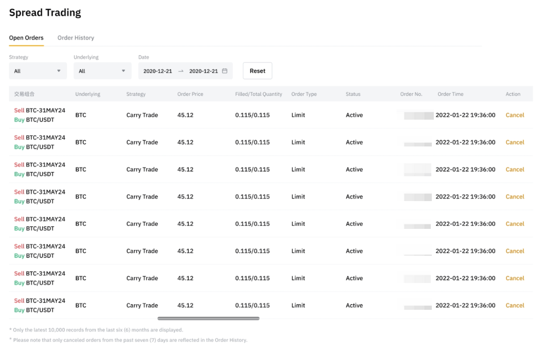Click the Strategy dropdown arrow
540x352 pixels.
click(59, 71)
